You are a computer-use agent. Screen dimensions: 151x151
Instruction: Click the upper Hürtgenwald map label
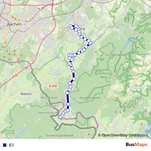pos(115,55)
